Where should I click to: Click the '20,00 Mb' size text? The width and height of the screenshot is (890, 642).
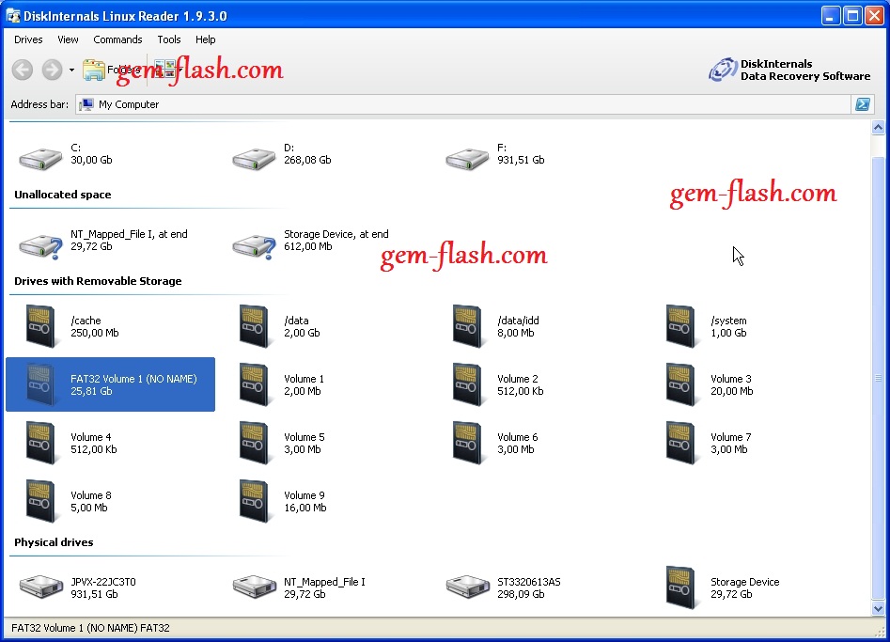point(731,391)
